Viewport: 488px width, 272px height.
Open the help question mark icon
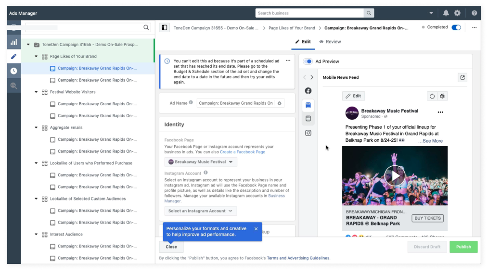click(474, 13)
